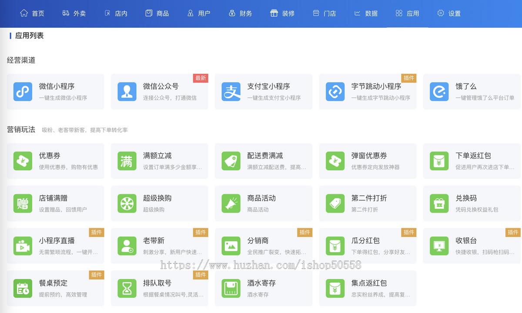
Task: Click the 小程序直播 camera icon
Action: (23, 246)
